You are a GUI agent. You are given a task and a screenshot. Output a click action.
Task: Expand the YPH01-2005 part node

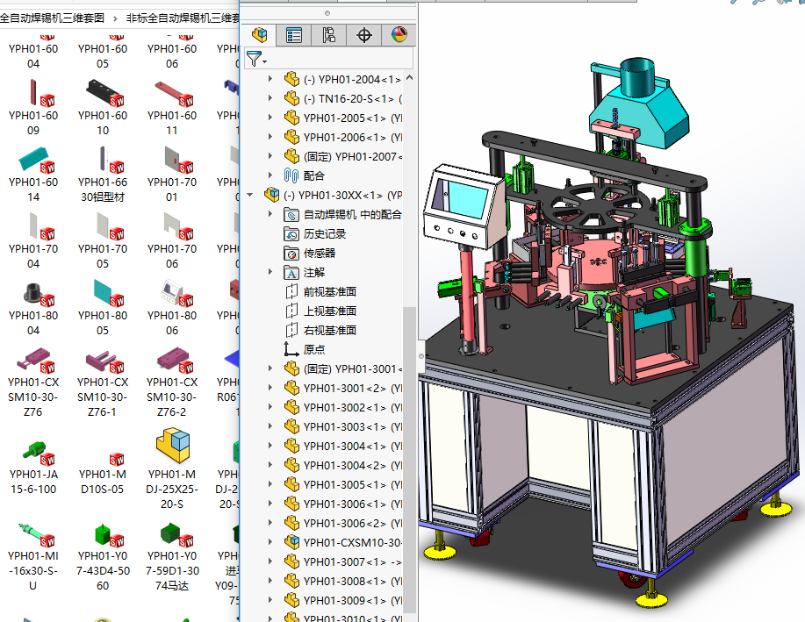click(x=270, y=118)
